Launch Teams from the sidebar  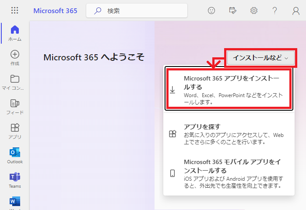coord(15,180)
